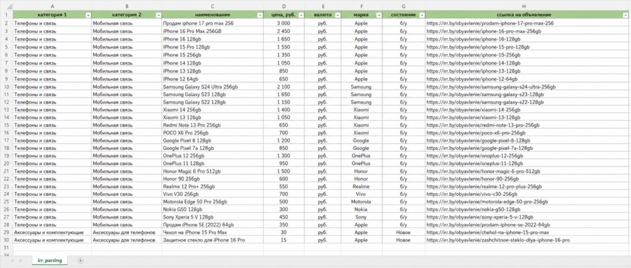The height and width of the screenshot is (268, 631).
Task: Select row 10 header
Action: tap(6, 87)
